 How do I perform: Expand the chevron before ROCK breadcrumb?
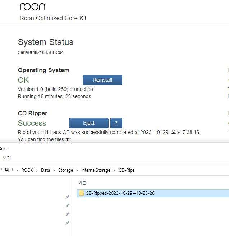17,170
